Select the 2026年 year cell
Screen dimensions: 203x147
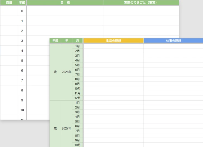[66, 72]
